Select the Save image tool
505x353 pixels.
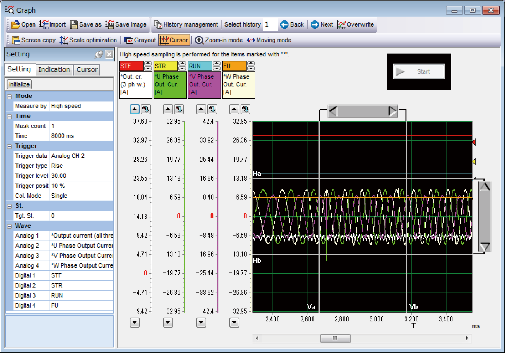126,24
